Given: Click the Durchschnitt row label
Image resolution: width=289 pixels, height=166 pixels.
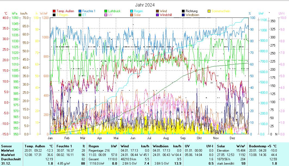Looking at the screenshot, I should point(10,159).
